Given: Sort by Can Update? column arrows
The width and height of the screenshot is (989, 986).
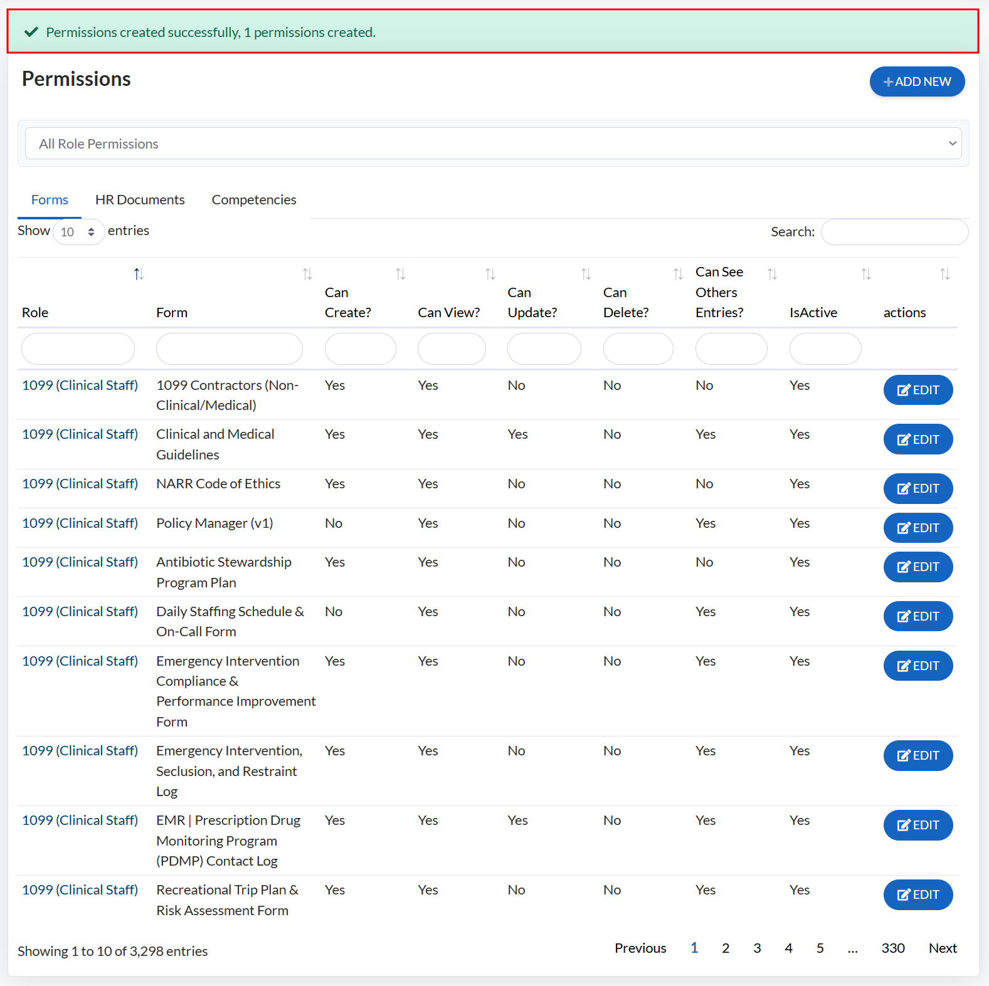Looking at the screenshot, I should (586, 274).
